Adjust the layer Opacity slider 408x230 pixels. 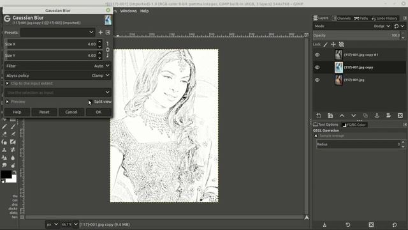pyautogui.click(x=357, y=35)
